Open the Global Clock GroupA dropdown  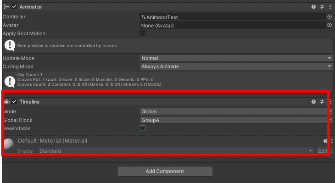pyautogui.click(x=236, y=120)
